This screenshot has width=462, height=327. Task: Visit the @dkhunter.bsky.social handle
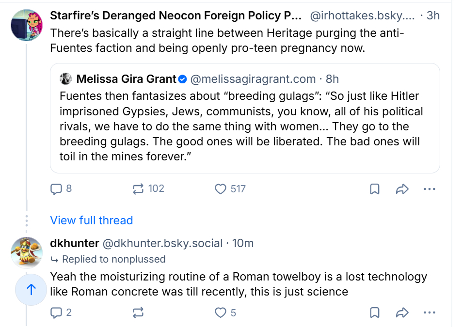tap(162, 243)
